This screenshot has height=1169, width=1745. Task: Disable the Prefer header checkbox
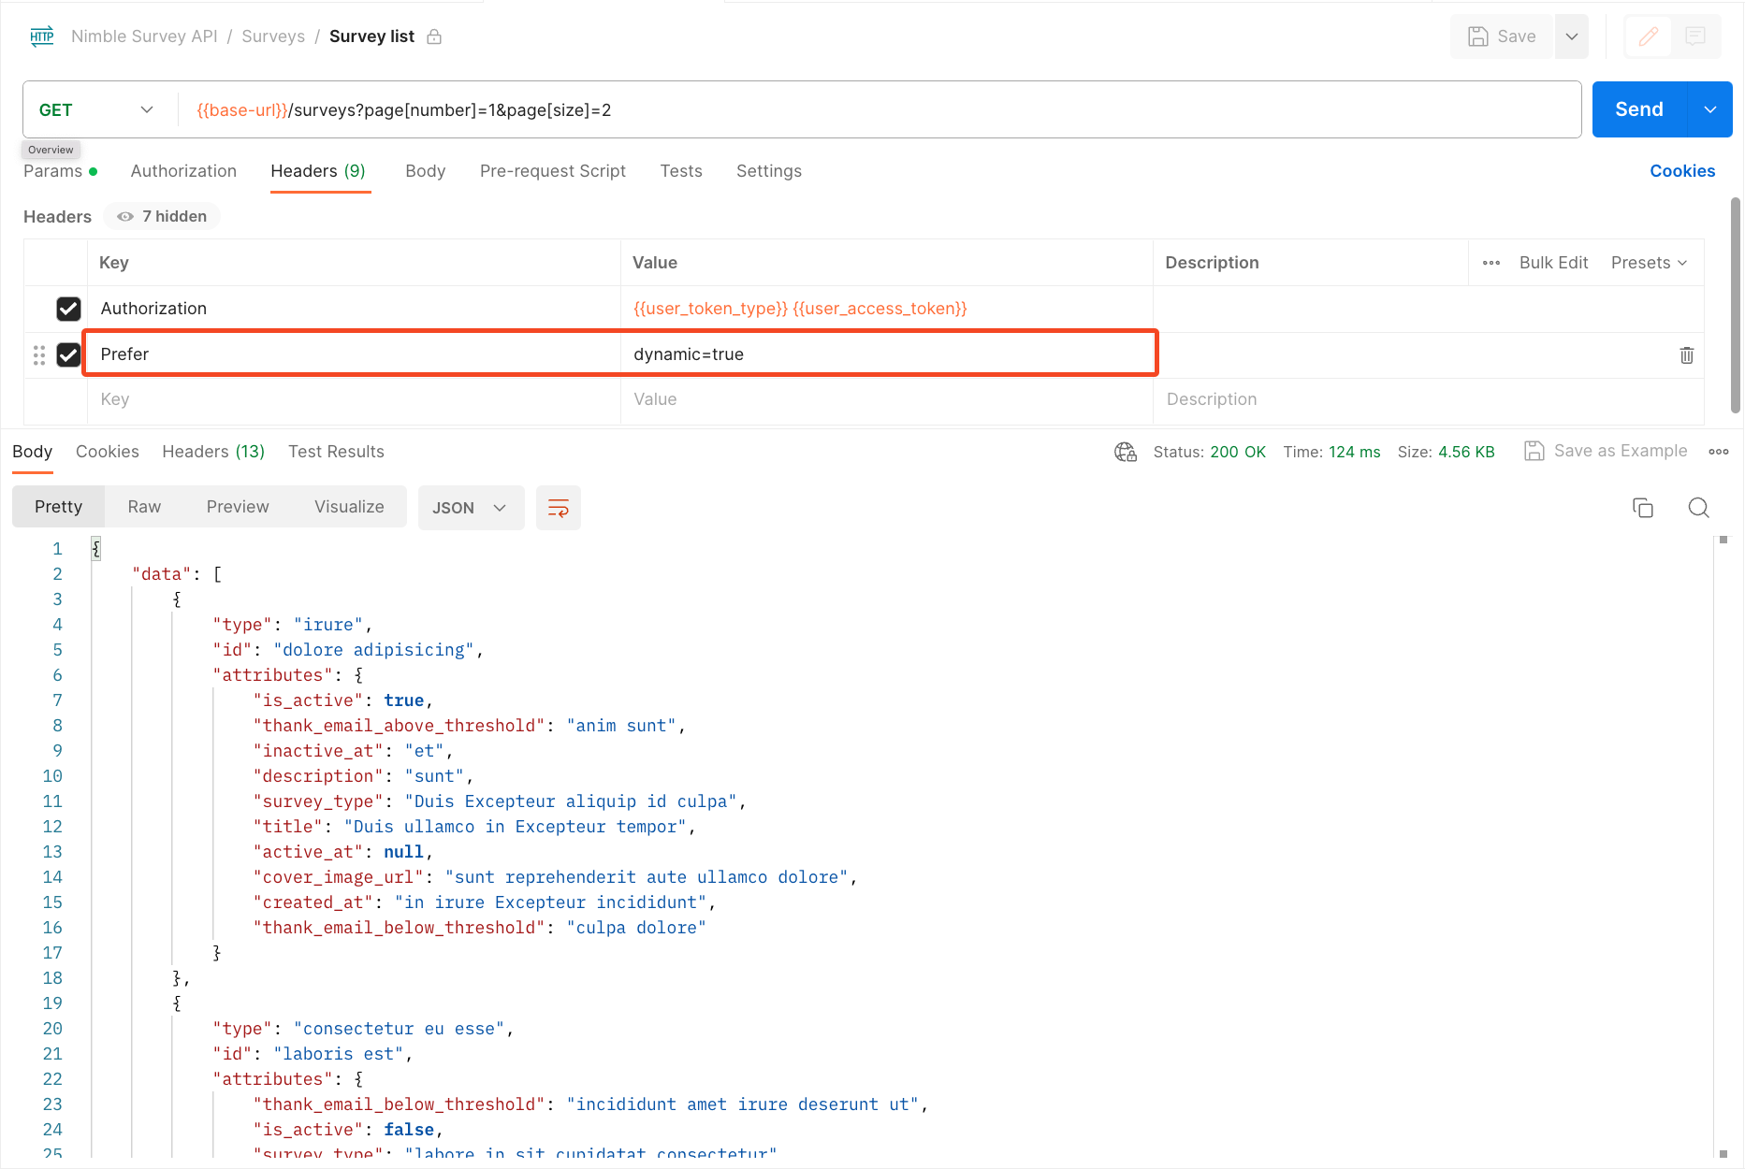[68, 354]
